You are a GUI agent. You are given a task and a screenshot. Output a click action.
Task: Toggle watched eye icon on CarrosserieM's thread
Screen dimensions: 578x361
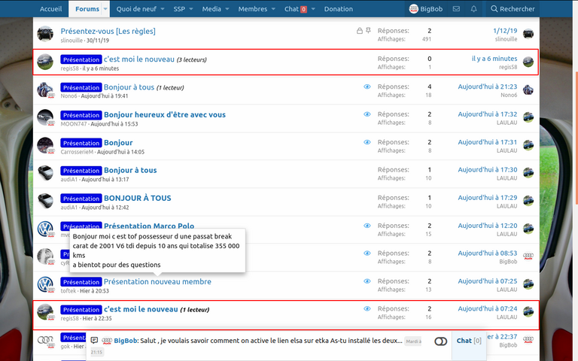pyautogui.click(x=367, y=142)
